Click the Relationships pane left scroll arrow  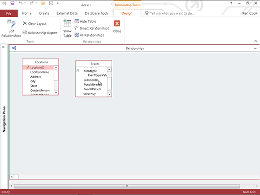[12, 177]
